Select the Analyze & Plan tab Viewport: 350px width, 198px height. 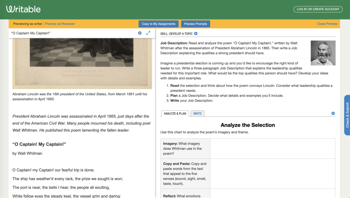click(175, 113)
